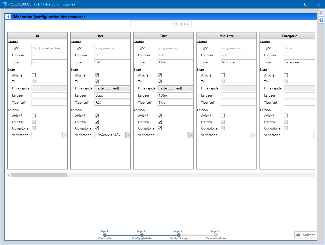Click the arrow icon on the Suivant button
The image size is (325, 245).
[298, 235]
